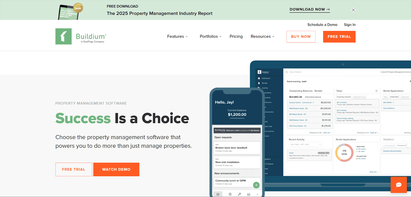Click the Sign In link
This screenshot has height=197, width=411.
pos(350,25)
